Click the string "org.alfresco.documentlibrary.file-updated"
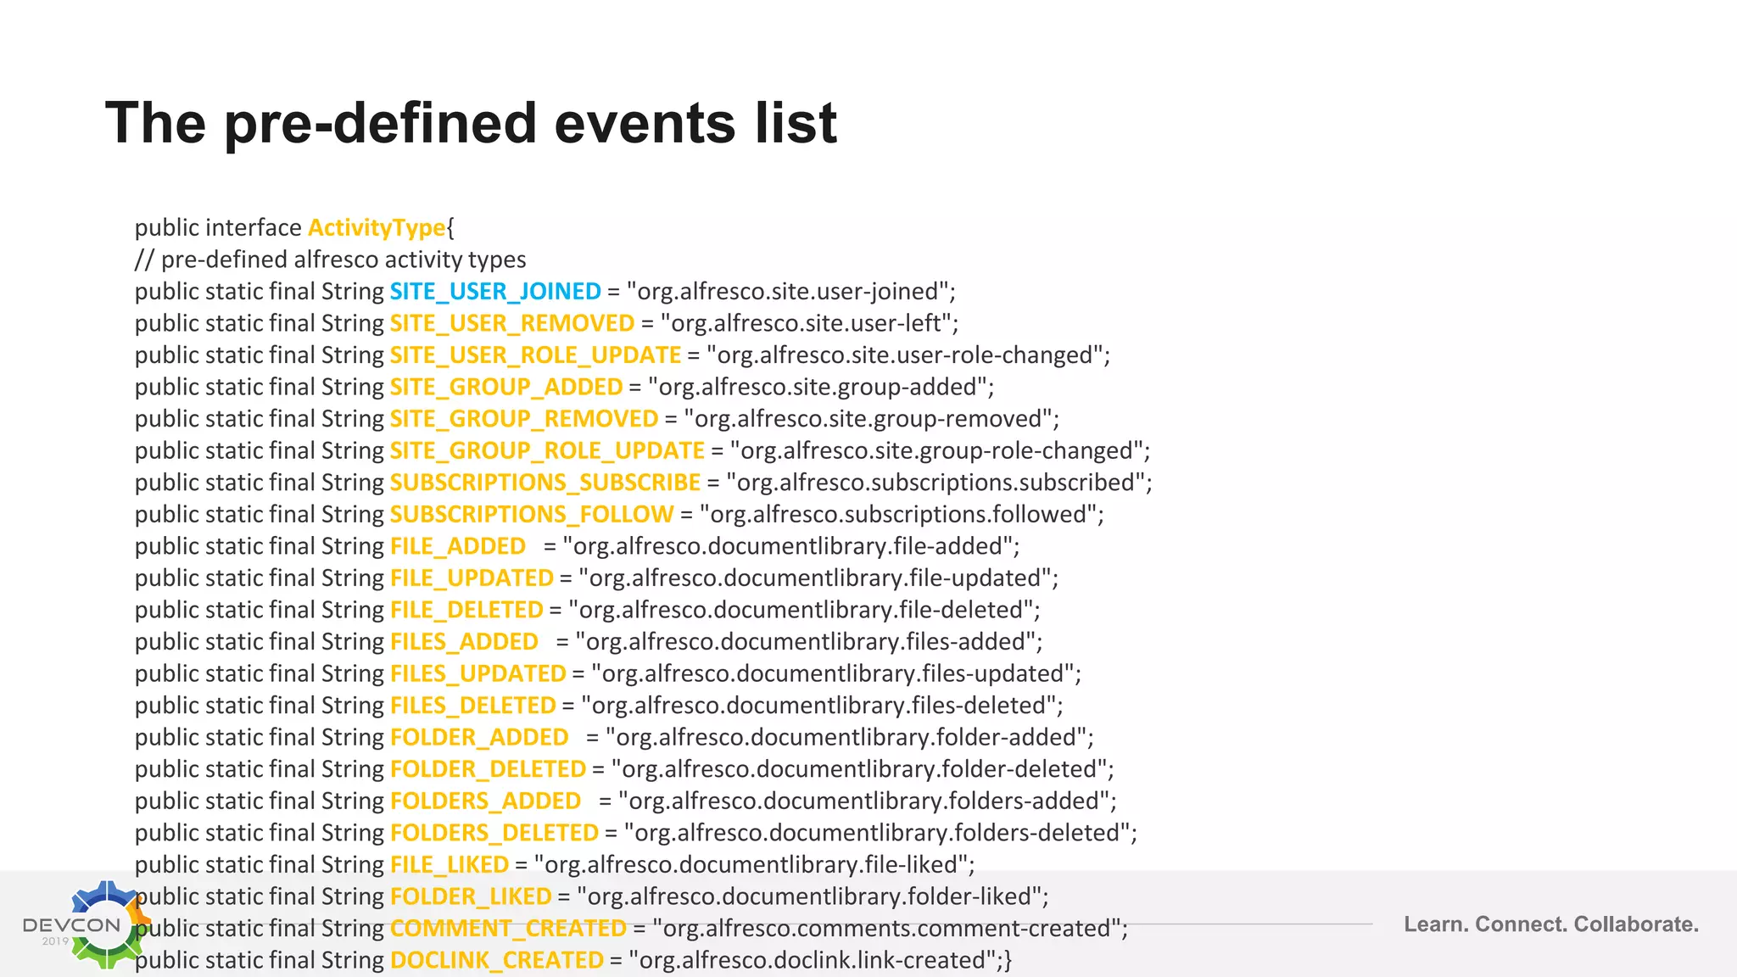The width and height of the screenshot is (1737, 977). click(x=815, y=578)
